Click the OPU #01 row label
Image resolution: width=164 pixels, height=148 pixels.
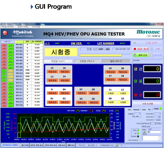click(19, 45)
